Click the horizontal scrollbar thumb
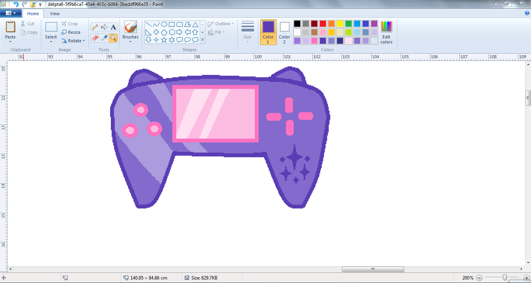Screen dimensions: 531x283 pos(373,269)
